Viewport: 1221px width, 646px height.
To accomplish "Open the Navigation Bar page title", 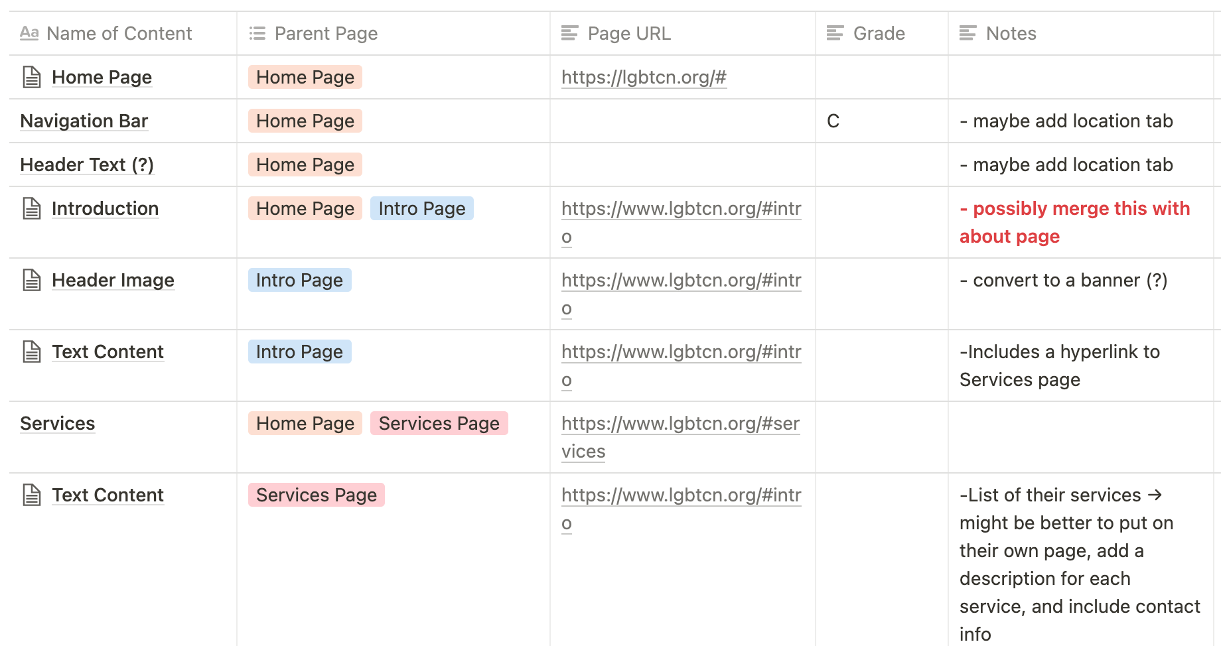I will 84,121.
